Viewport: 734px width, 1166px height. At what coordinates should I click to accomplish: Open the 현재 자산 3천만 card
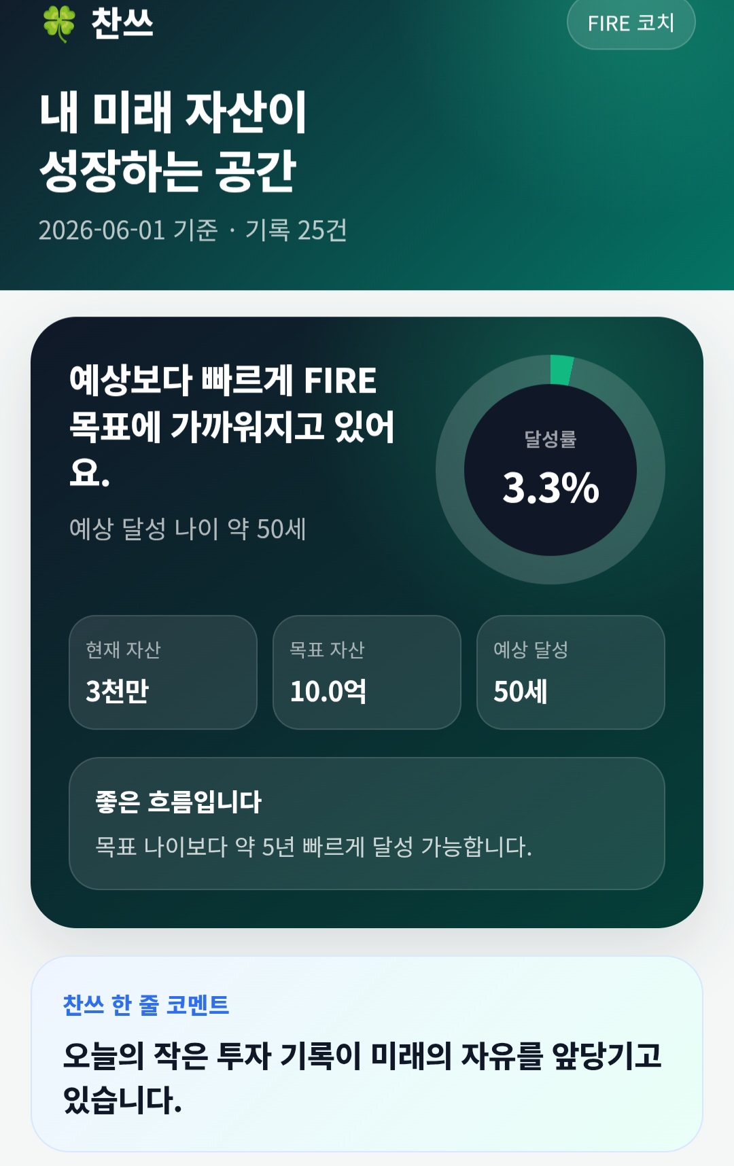(x=163, y=672)
